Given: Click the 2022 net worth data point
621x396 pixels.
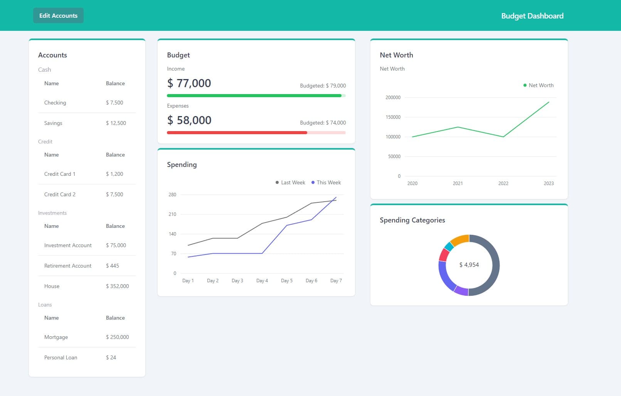Looking at the screenshot, I should click(x=503, y=137).
